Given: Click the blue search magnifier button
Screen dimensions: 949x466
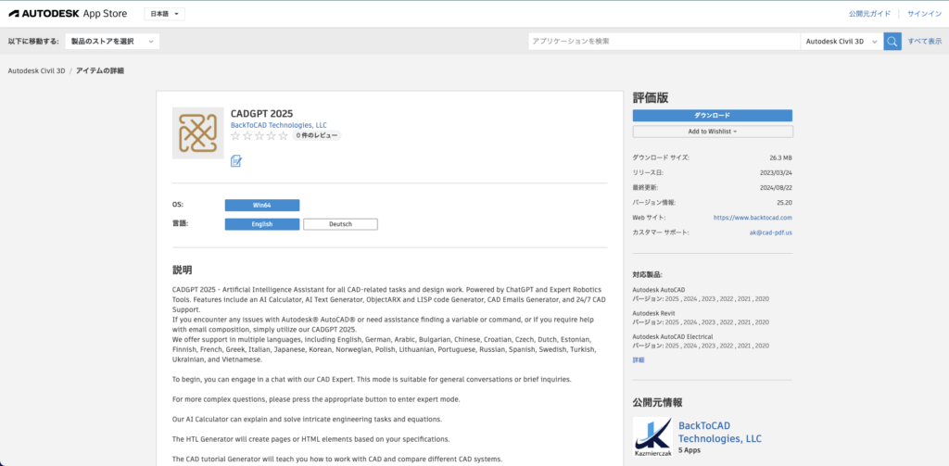Looking at the screenshot, I should pyautogui.click(x=892, y=42).
